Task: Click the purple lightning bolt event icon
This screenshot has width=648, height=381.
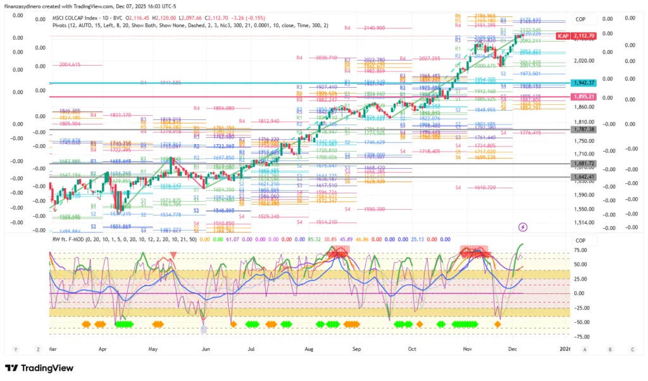Action: 523,226
